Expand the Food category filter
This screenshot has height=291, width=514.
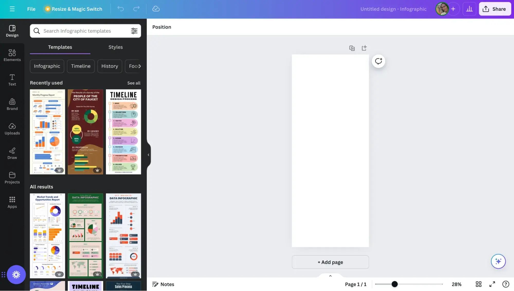[135, 66]
